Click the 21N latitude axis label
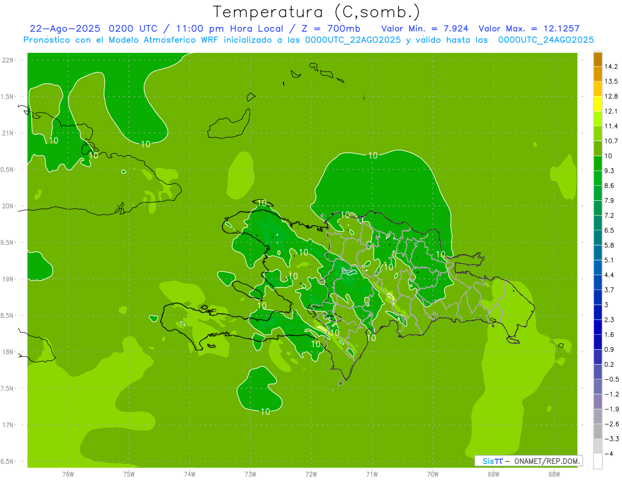 (x=8, y=133)
